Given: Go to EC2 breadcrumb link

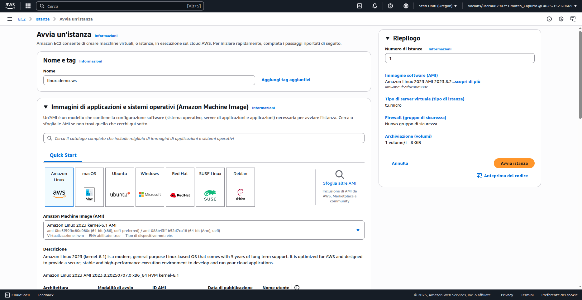Looking at the screenshot, I should click(22, 19).
